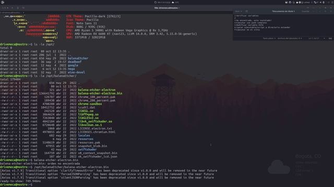This screenshot has height=187, width=334.
Task: Open the applications menu icon in top panel
Action: pyautogui.click(x=3, y=2)
